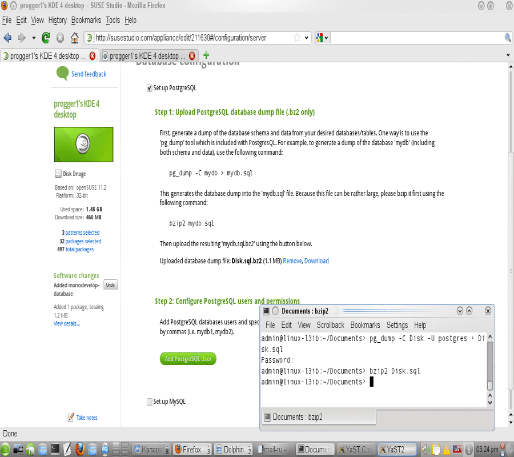Open a new tab with the green plus
Viewport: 514px width, 457px height.
point(206,55)
